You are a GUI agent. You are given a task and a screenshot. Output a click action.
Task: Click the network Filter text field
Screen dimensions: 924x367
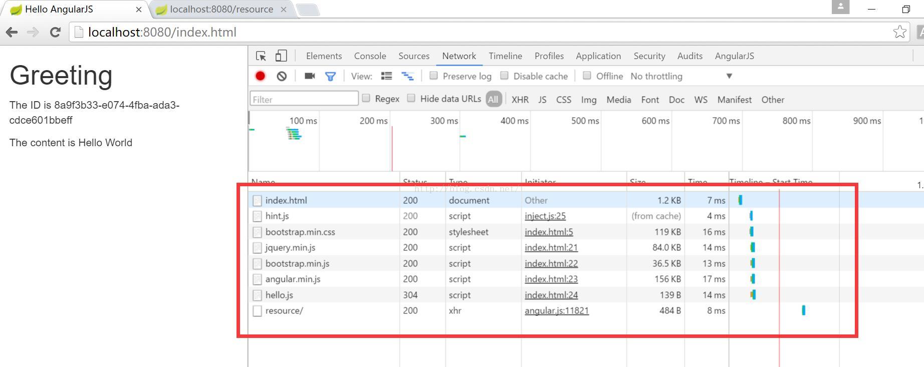click(x=304, y=99)
